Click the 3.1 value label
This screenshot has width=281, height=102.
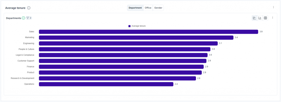tap(220, 43)
